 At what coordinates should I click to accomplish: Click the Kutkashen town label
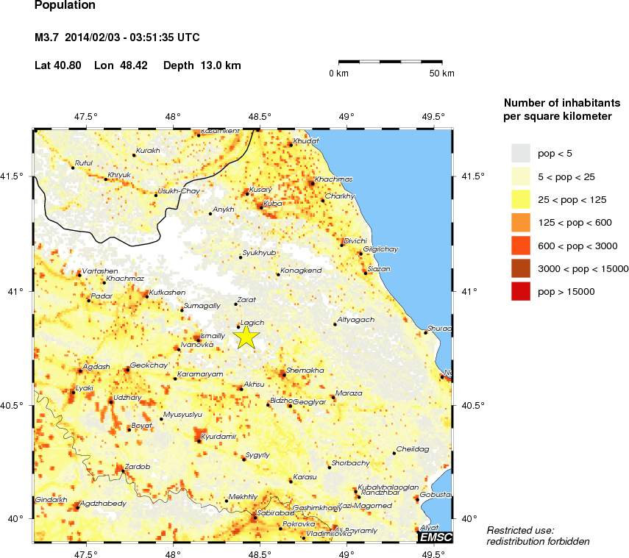[167, 293]
